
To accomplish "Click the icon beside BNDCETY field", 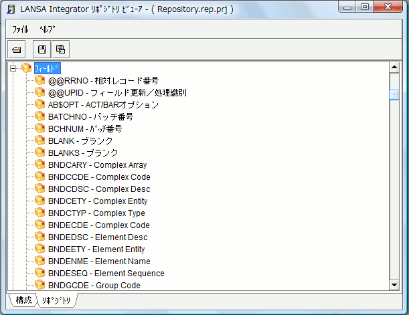I will (x=39, y=201).
